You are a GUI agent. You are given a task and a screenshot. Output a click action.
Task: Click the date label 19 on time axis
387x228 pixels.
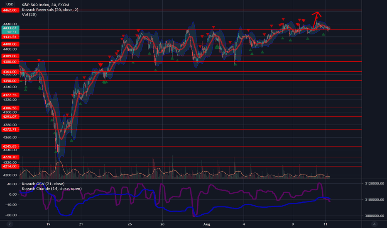click(48, 224)
